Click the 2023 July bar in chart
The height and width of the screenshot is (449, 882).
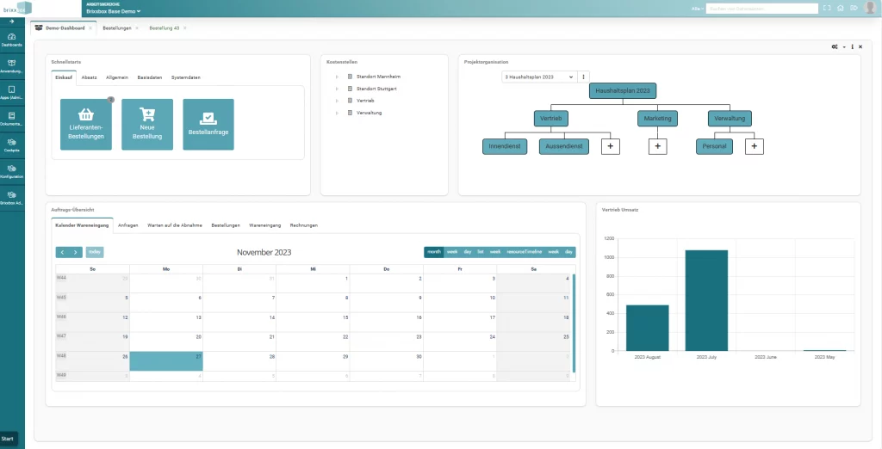click(706, 301)
